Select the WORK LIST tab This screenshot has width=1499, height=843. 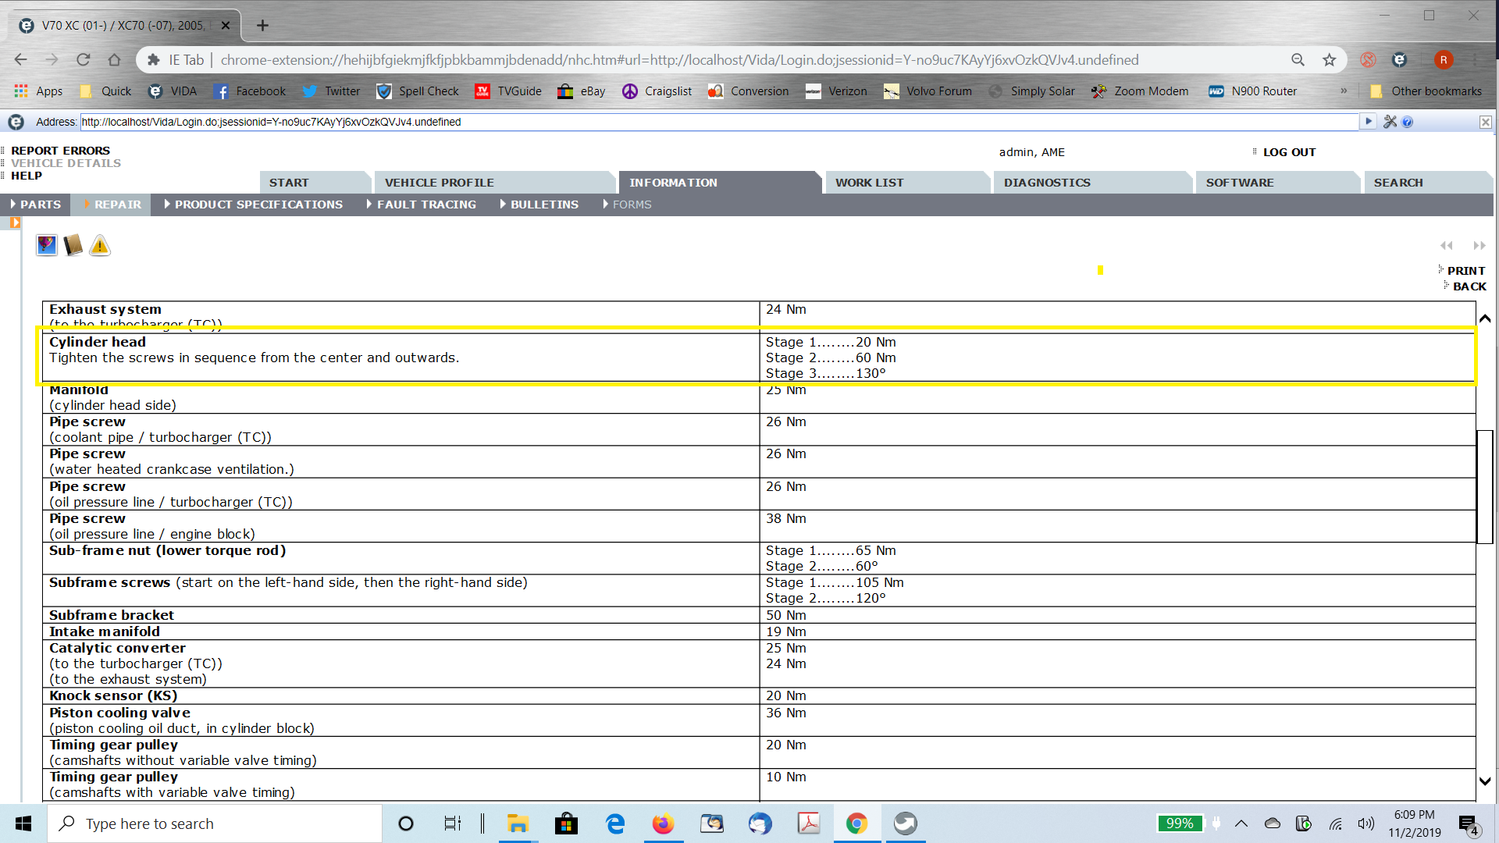869,183
